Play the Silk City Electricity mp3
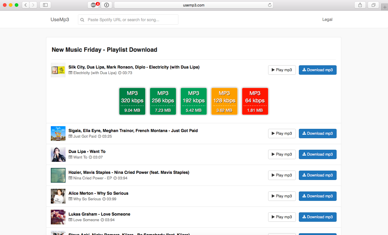The image size is (388, 235). tap(282, 70)
